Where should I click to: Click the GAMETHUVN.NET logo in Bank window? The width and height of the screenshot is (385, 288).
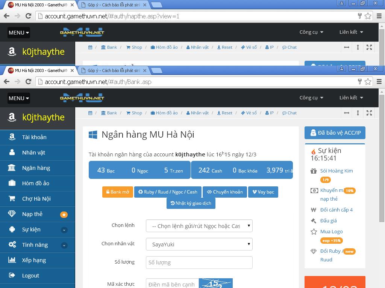pyautogui.click(x=82, y=98)
